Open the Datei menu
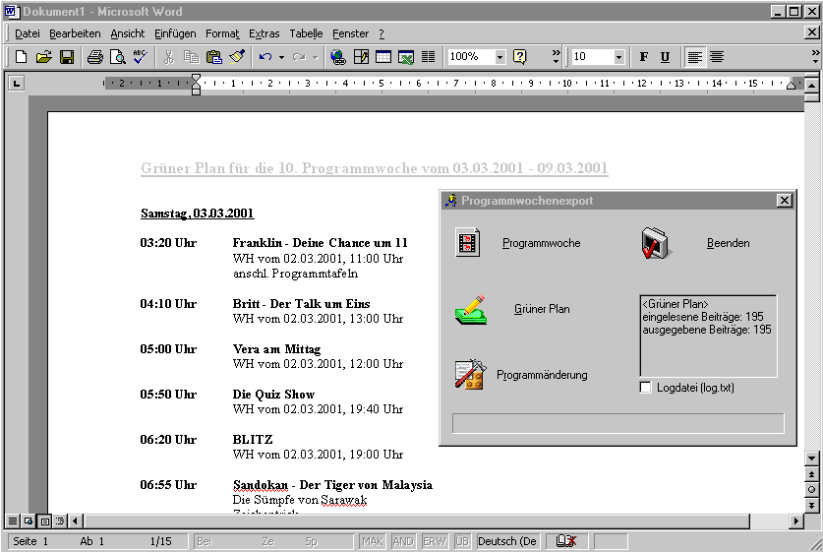Screen dimensions: 823x552 click(x=28, y=33)
